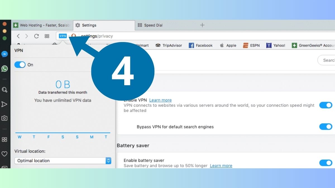Open the Apple bookmark
Viewport: 335px width, 188px height.
click(x=228, y=45)
